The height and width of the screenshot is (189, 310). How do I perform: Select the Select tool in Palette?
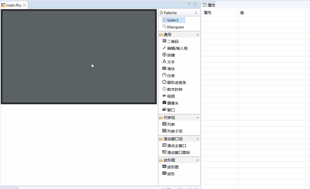click(x=174, y=20)
